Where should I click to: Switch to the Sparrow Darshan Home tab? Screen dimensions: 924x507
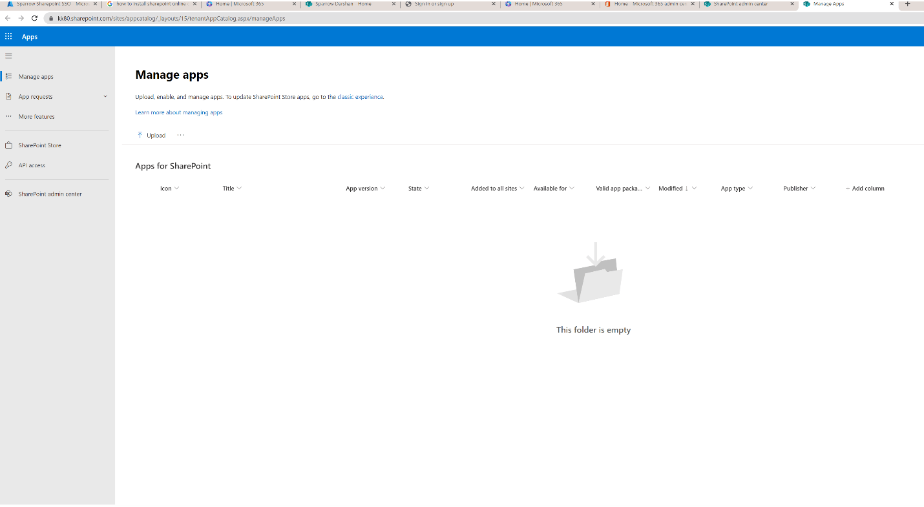[x=347, y=4]
